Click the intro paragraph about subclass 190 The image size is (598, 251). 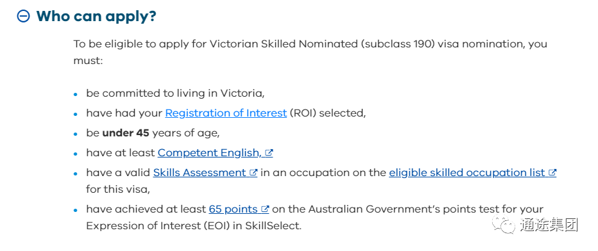(x=310, y=52)
